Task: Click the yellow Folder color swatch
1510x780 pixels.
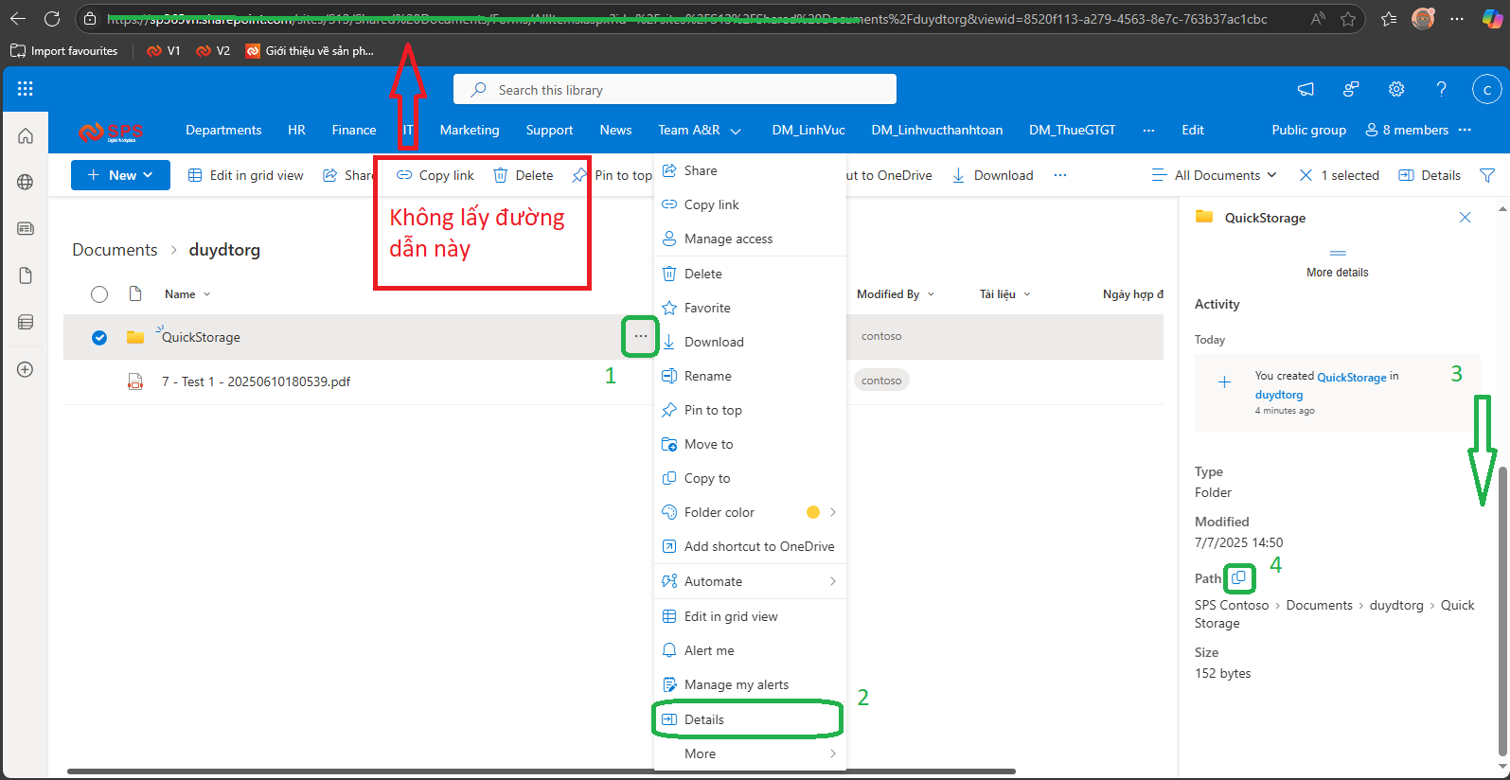Action: [x=812, y=512]
